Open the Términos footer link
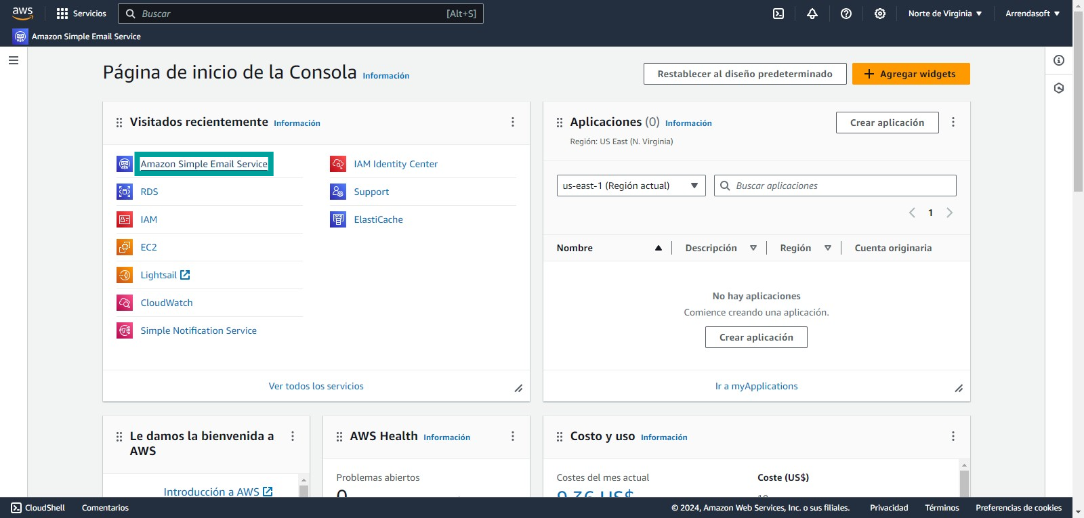The image size is (1084, 518). pos(942,508)
